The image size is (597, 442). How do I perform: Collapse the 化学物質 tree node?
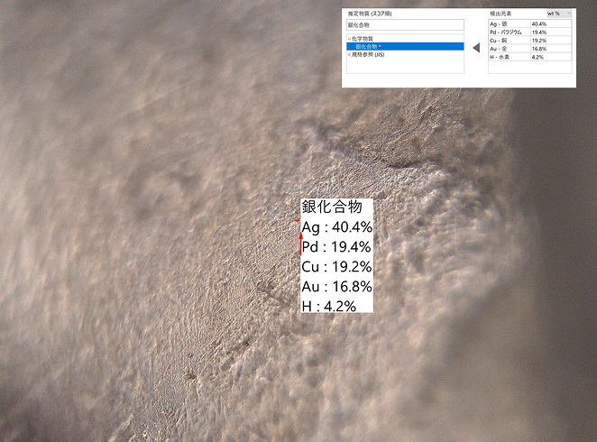[349, 39]
